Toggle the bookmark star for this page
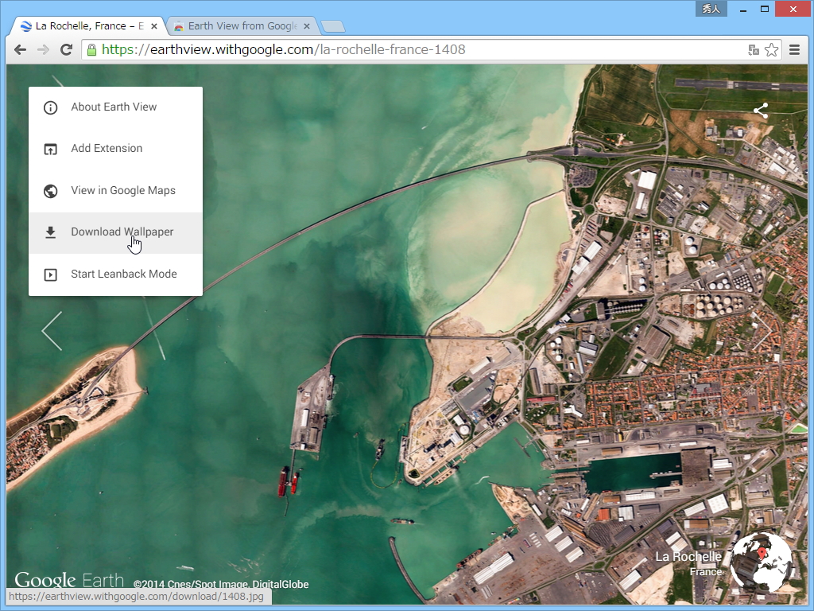Image resolution: width=814 pixels, height=611 pixels. click(771, 49)
